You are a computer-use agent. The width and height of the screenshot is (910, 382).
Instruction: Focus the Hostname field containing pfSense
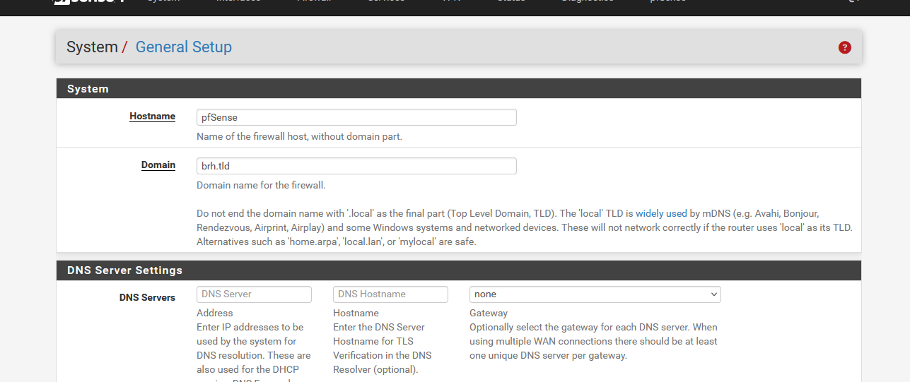click(356, 117)
